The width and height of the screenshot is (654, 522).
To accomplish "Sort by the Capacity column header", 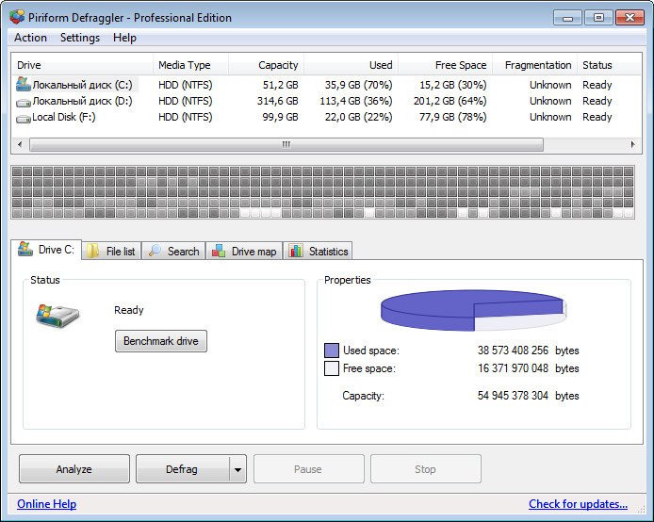I will click(266, 65).
